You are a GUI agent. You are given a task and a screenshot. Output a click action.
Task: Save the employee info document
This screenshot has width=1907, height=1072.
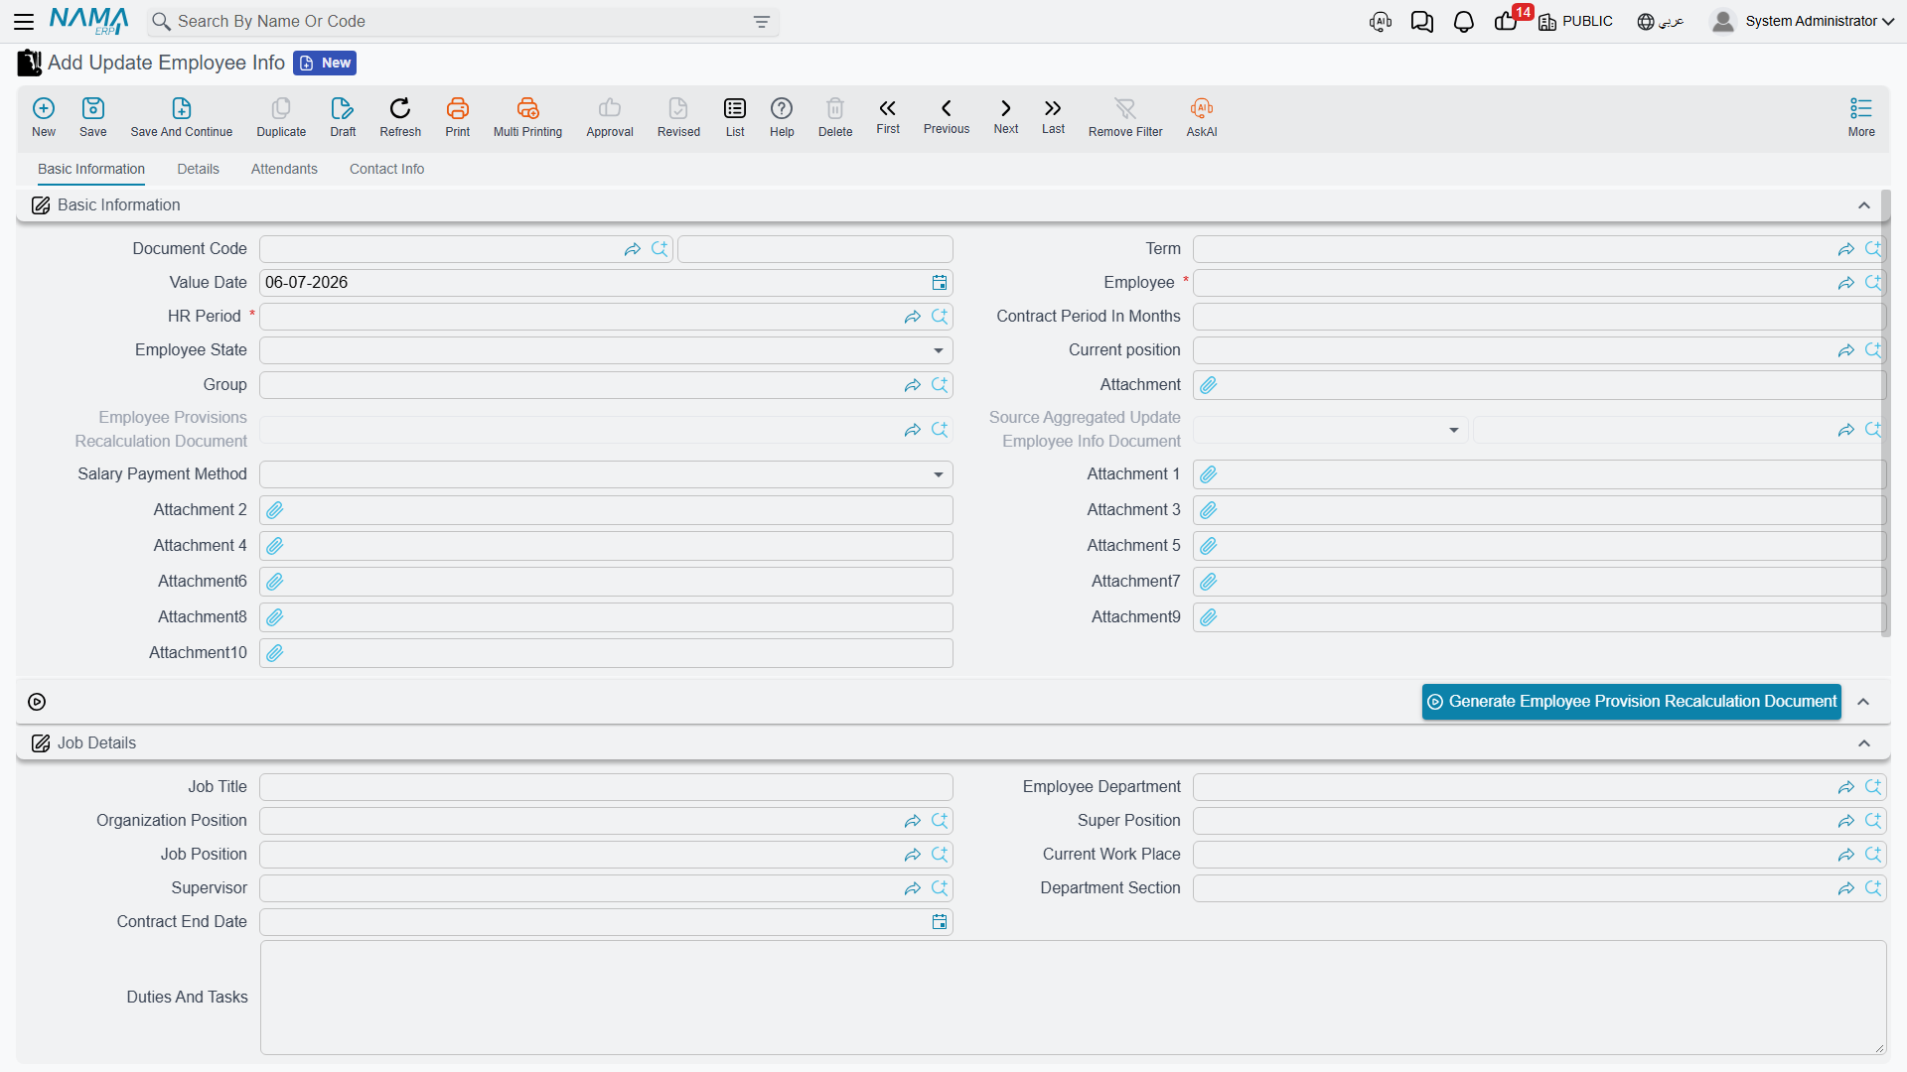click(x=93, y=117)
